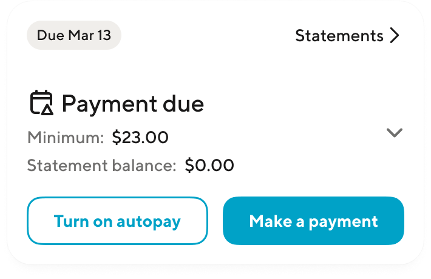Click the word "Due" in the gray badge

pos(50,35)
